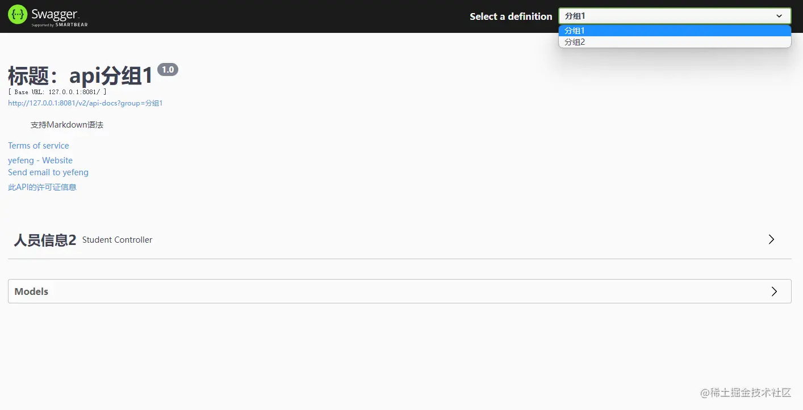Viewport: 803px width, 410px height.
Task: Open the Select a definition dropdown
Action: [x=675, y=16]
